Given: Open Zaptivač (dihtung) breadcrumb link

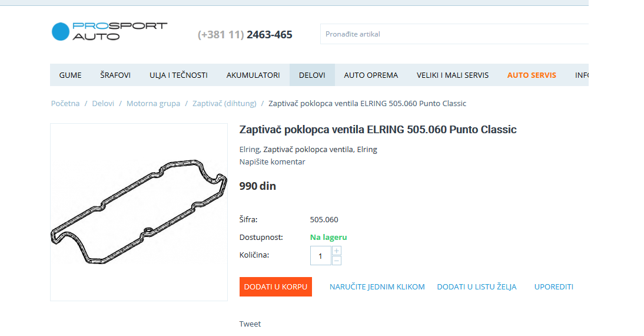Looking at the screenshot, I should [x=224, y=104].
